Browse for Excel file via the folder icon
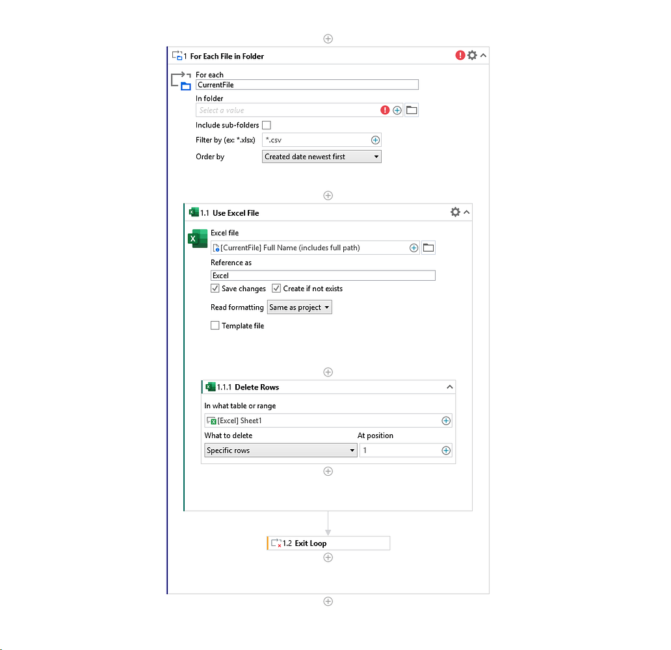 (x=428, y=248)
